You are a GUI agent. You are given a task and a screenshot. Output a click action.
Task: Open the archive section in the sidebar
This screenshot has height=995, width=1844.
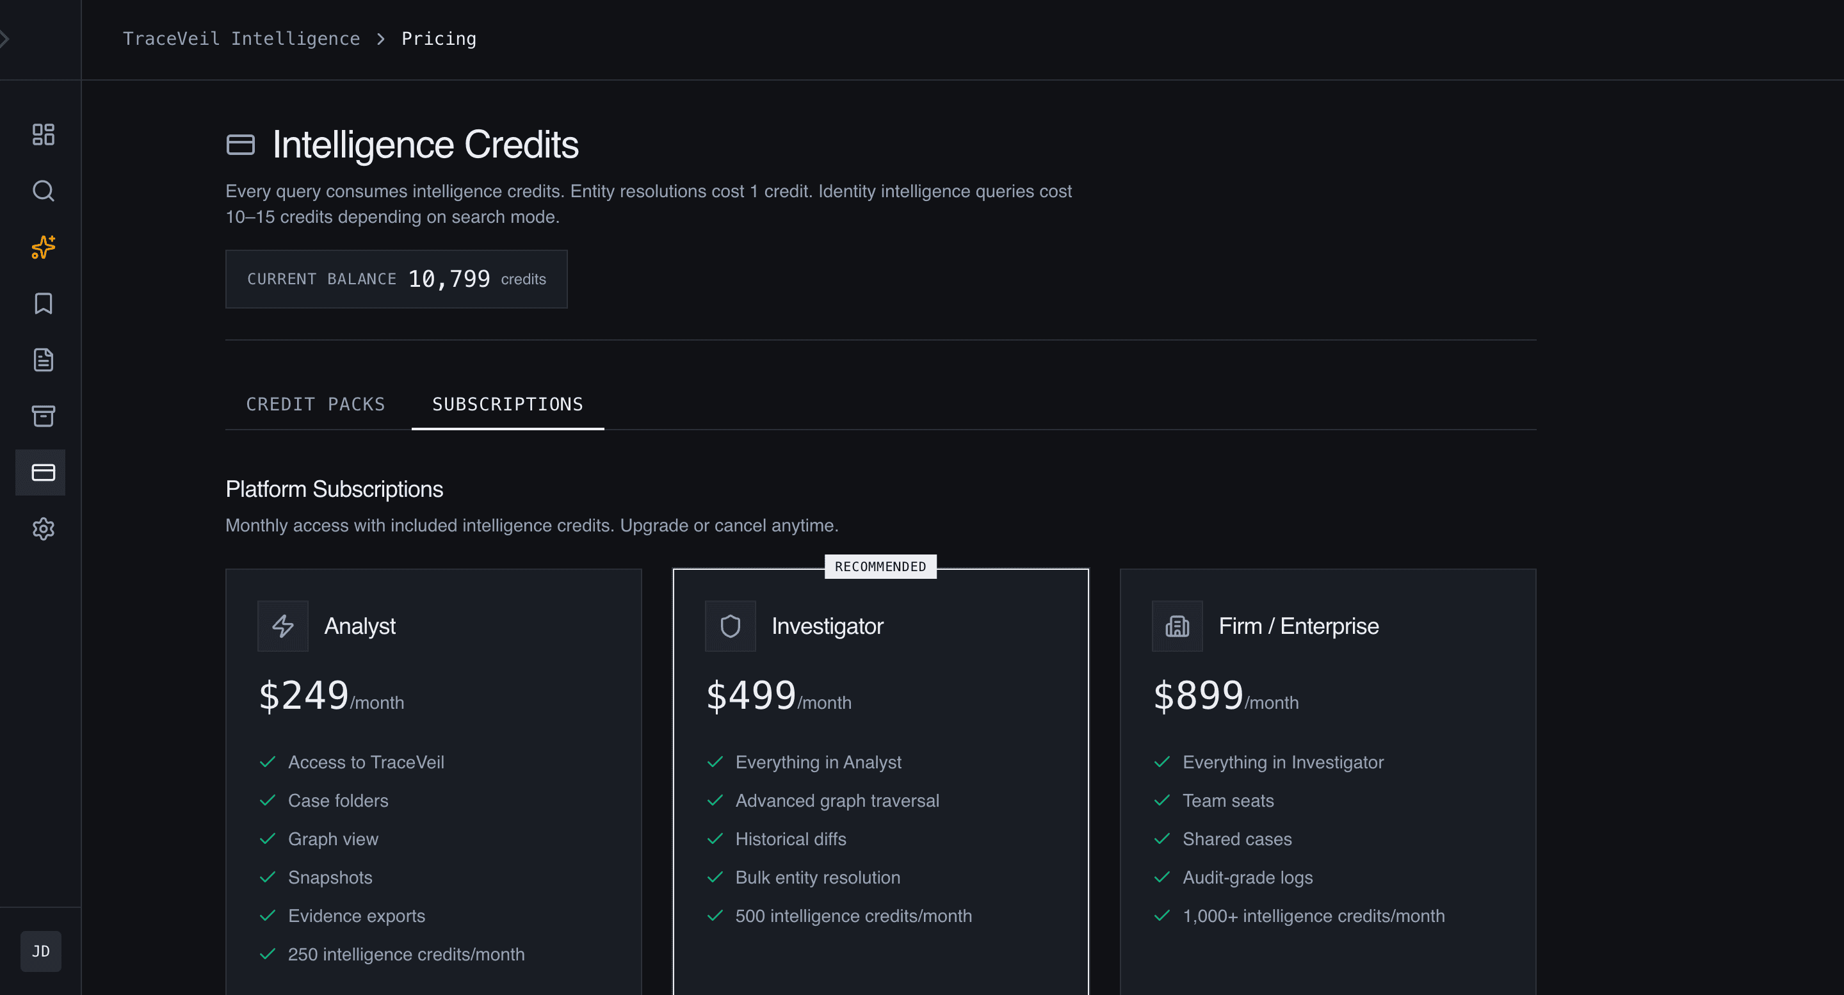42,416
